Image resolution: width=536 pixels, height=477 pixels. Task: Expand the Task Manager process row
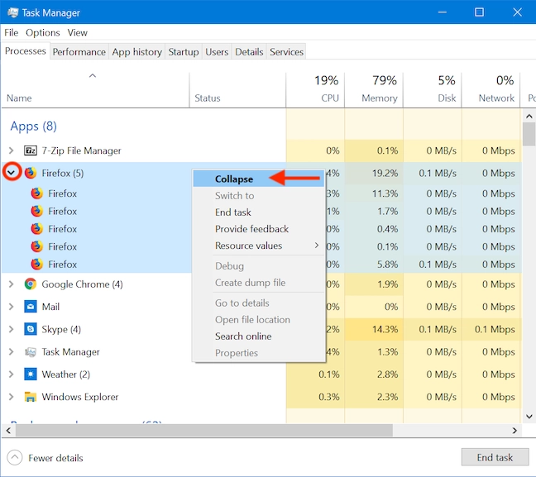pos(11,351)
